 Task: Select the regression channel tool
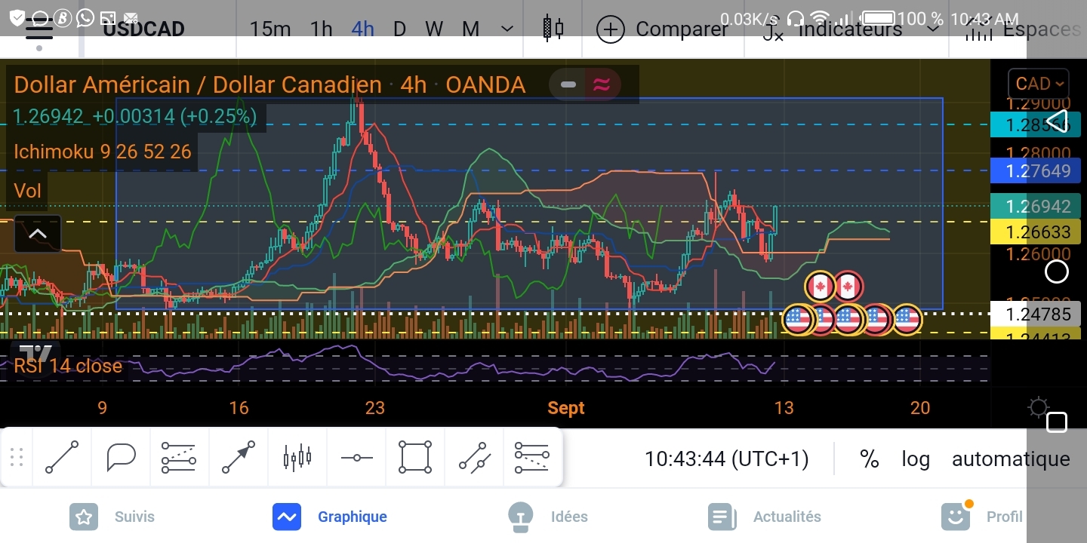pyautogui.click(x=474, y=457)
